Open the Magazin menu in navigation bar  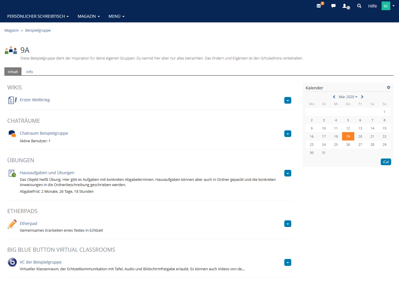pos(89,16)
